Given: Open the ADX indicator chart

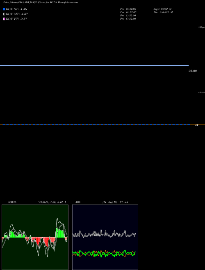Looking at the screenshot, I should [x=105, y=237].
